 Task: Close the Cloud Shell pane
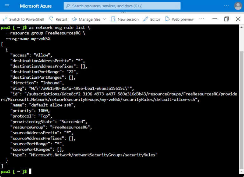click(238, 19)
